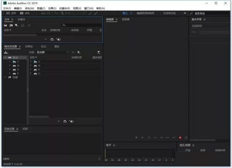The image size is (232, 168).
Task: Click the import to drive icon in Media Browser
Action: click(x=6, y=52)
